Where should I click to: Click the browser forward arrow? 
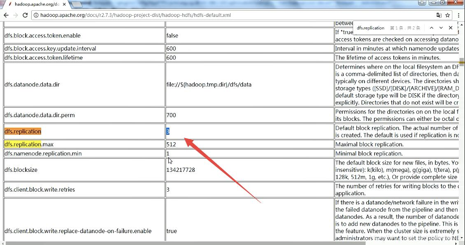pos(16,15)
